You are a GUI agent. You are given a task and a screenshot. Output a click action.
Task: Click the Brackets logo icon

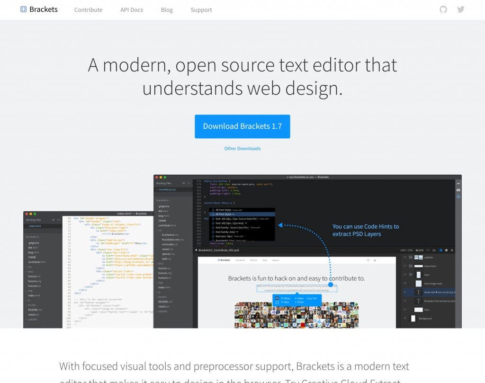[x=24, y=9]
